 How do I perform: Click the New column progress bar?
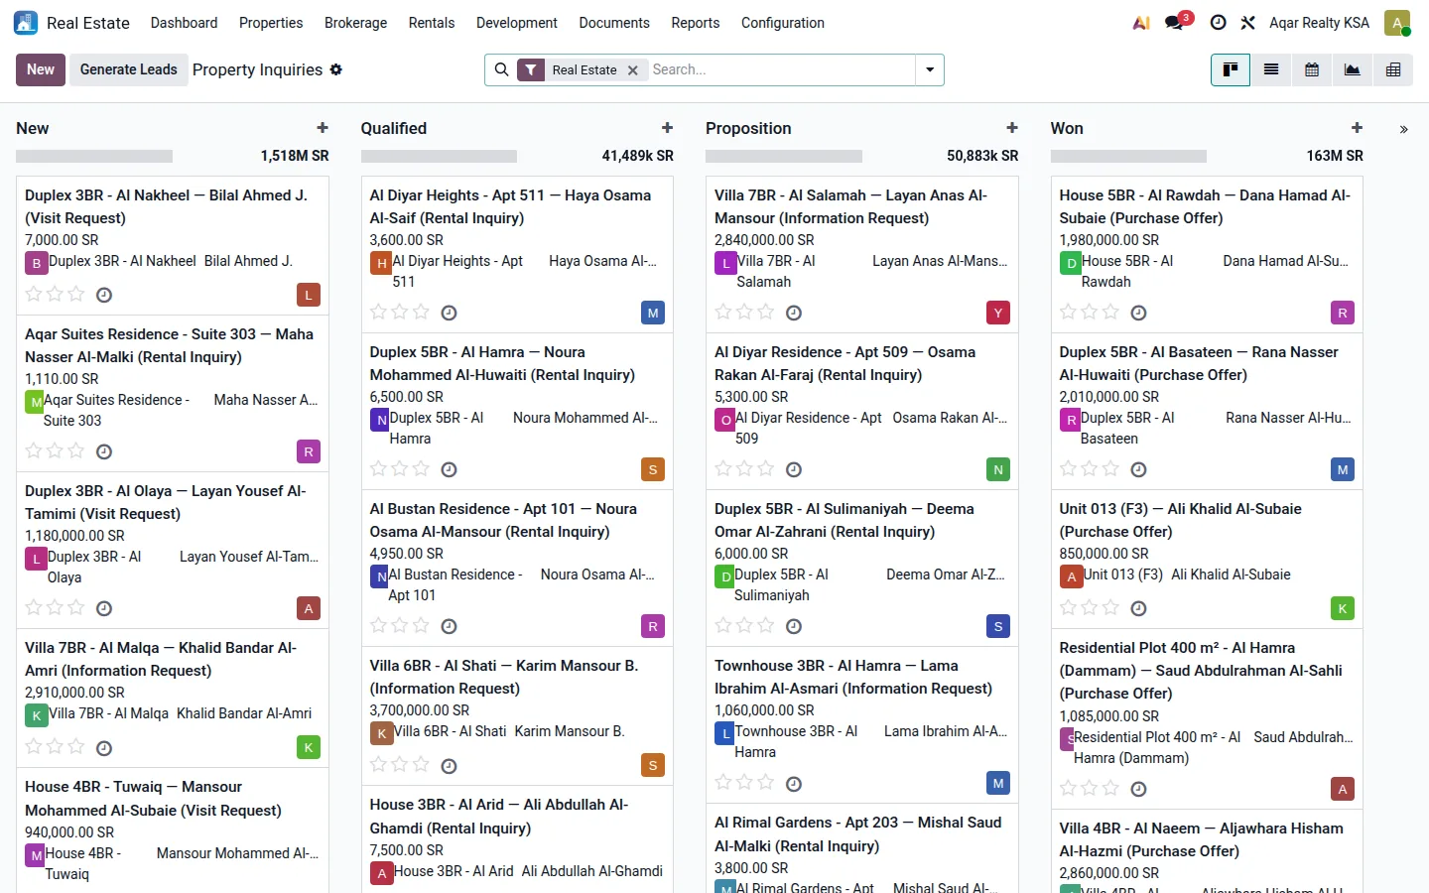tap(94, 156)
